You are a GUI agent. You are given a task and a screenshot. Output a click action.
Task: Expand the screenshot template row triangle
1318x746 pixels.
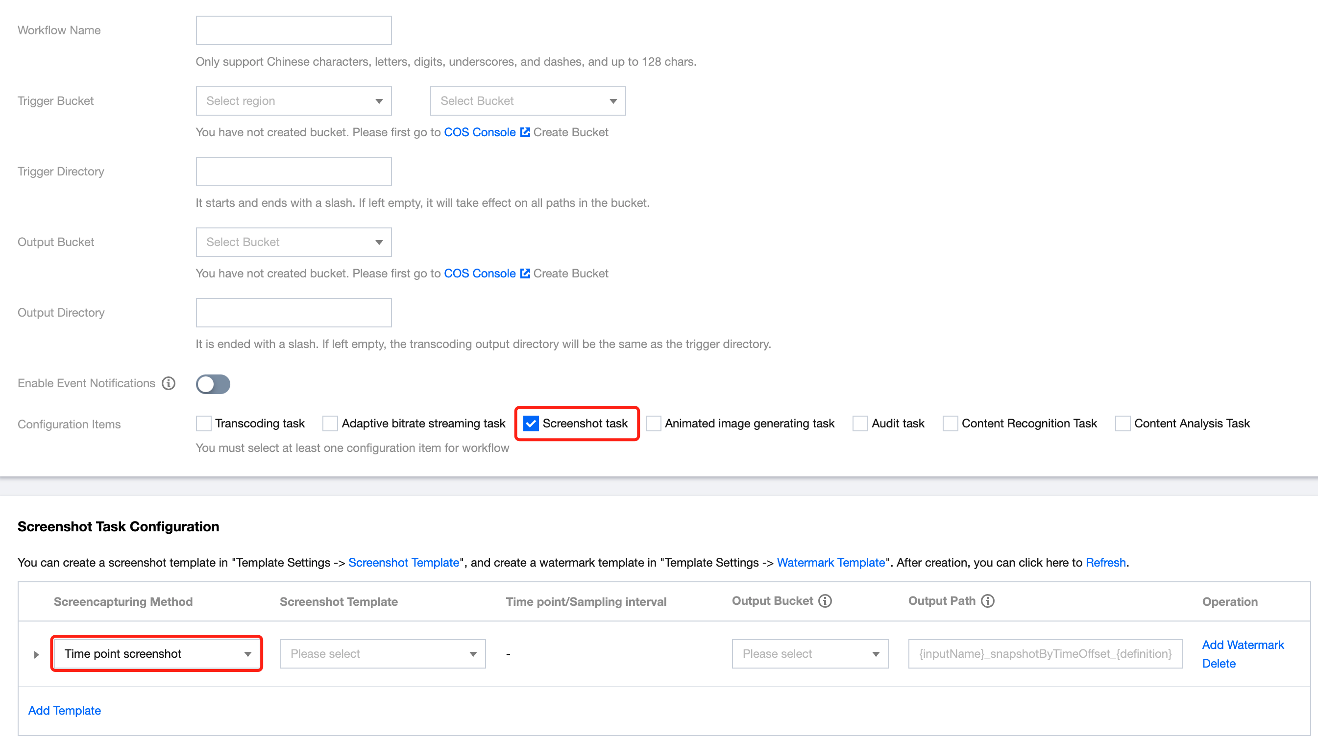[x=36, y=654]
